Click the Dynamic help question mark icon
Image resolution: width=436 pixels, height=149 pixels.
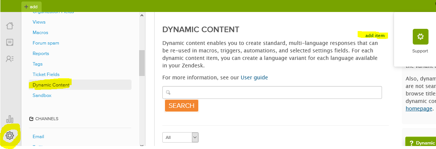(x=412, y=143)
